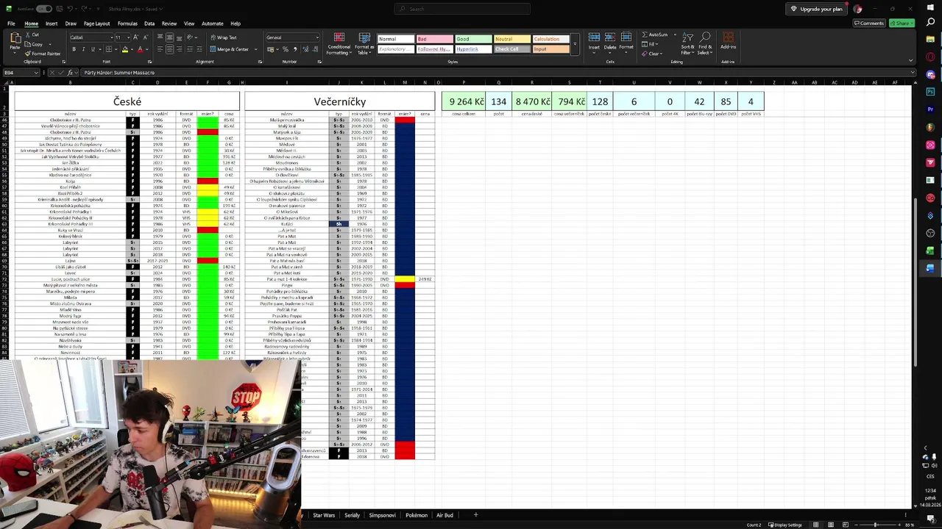The image size is (942, 529).
Task: Open Conditional Formatting menu
Action: [x=339, y=44]
